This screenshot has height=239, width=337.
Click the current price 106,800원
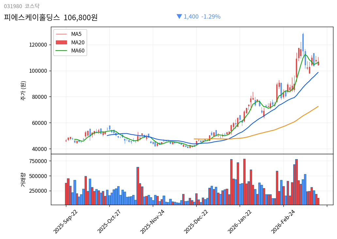[x=81, y=17]
